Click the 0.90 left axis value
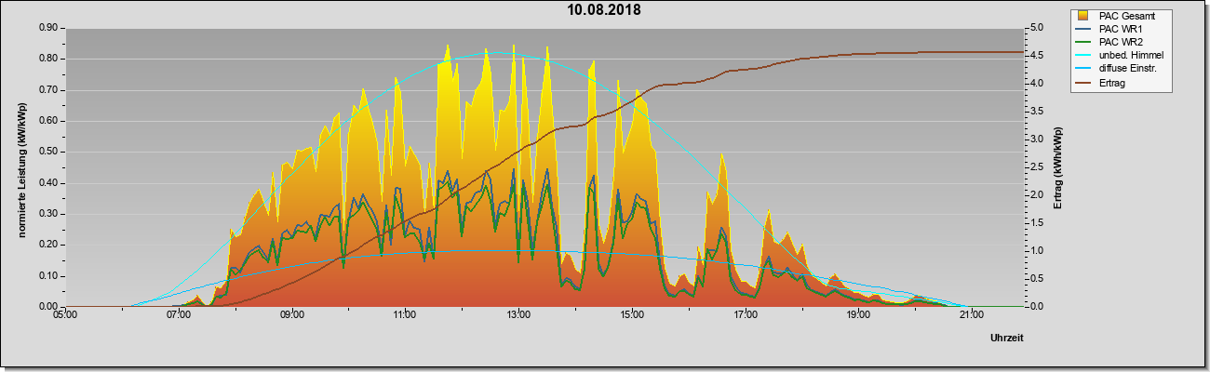 pyautogui.click(x=48, y=28)
